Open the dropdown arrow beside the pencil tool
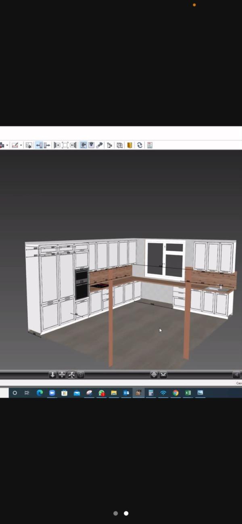Viewport: 242px width, 524px height. click(21, 145)
